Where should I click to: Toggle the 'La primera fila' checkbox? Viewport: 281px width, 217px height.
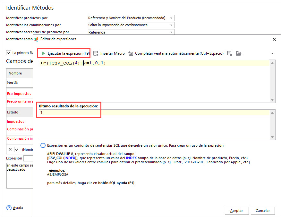(9, 53)
